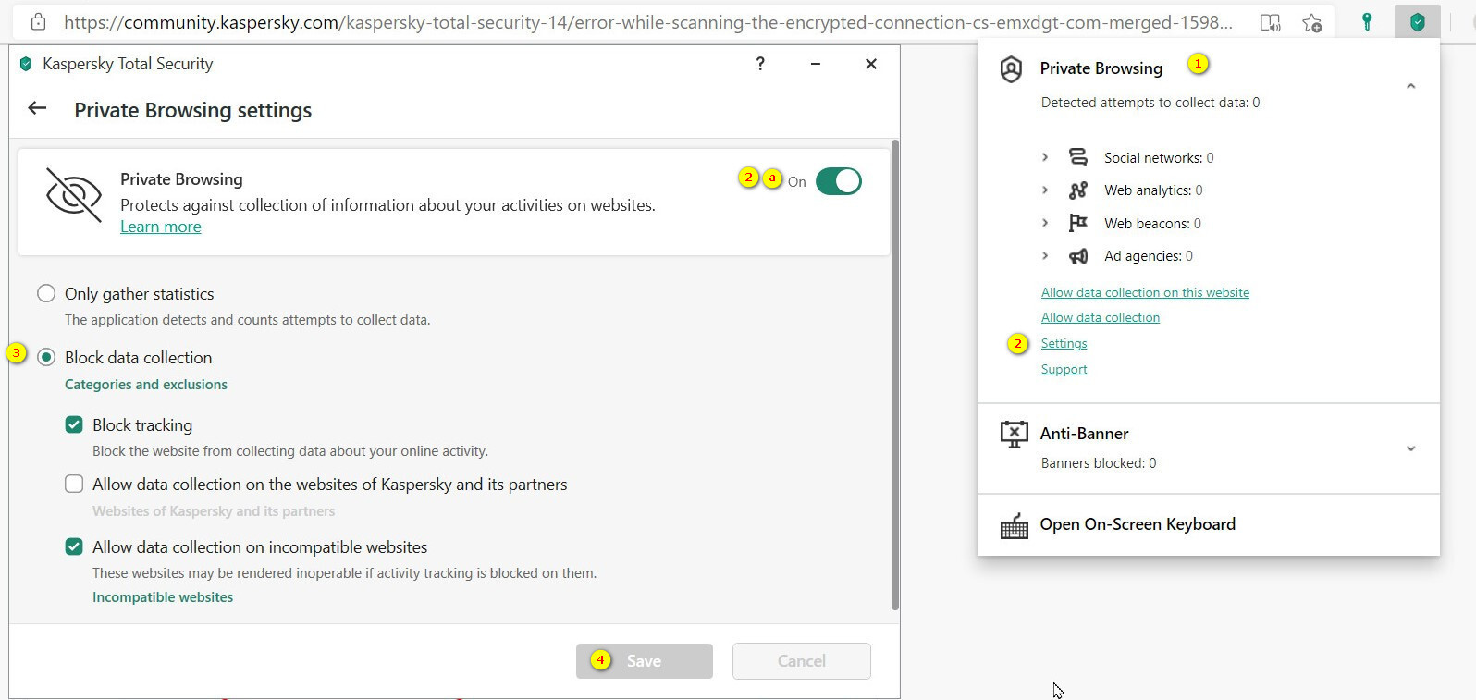This screenshot has width=1476, height=700.
Task: Expand the Web analytics category
Action: click(1045, 190)
